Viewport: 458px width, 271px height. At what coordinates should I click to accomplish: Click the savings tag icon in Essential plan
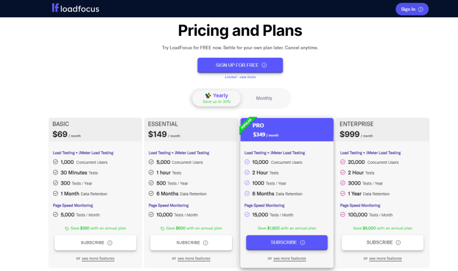[x=163, y=228]
